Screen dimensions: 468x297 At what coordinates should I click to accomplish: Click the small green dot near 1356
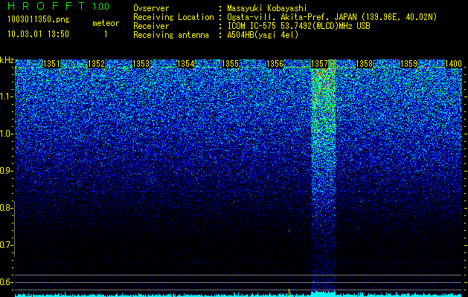pos(289,231)
